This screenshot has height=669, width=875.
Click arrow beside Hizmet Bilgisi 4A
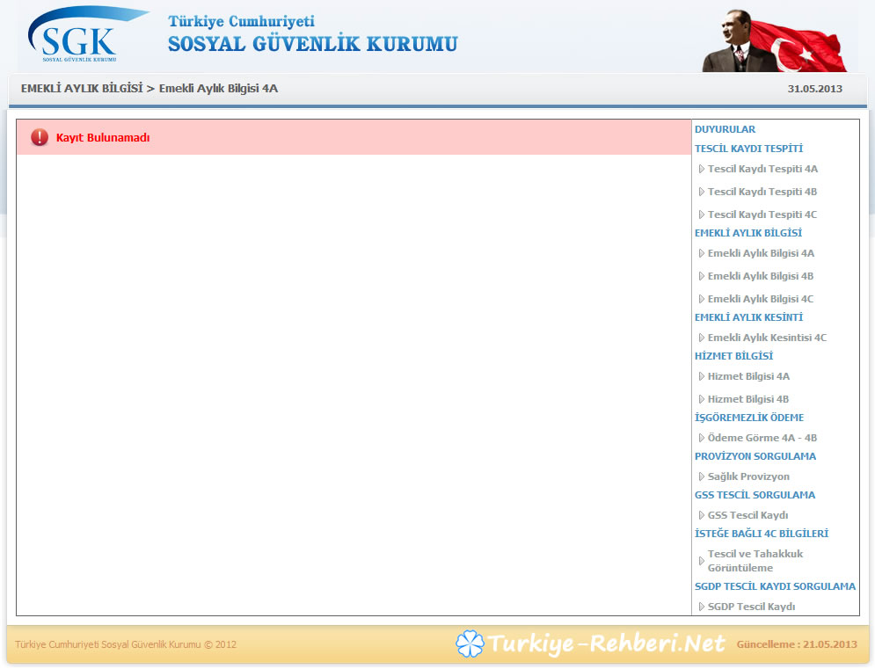click(x=702, y=376)
